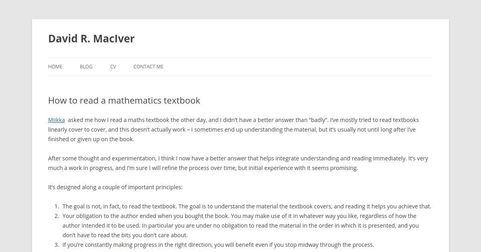Click the paragraph starting 'After some thought'
Image resolution: width=481 pixels, height=252 pixels.
point(238,163)
